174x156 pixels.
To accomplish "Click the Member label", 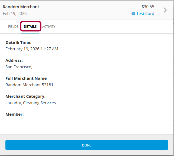I will (x=15, y=114).
